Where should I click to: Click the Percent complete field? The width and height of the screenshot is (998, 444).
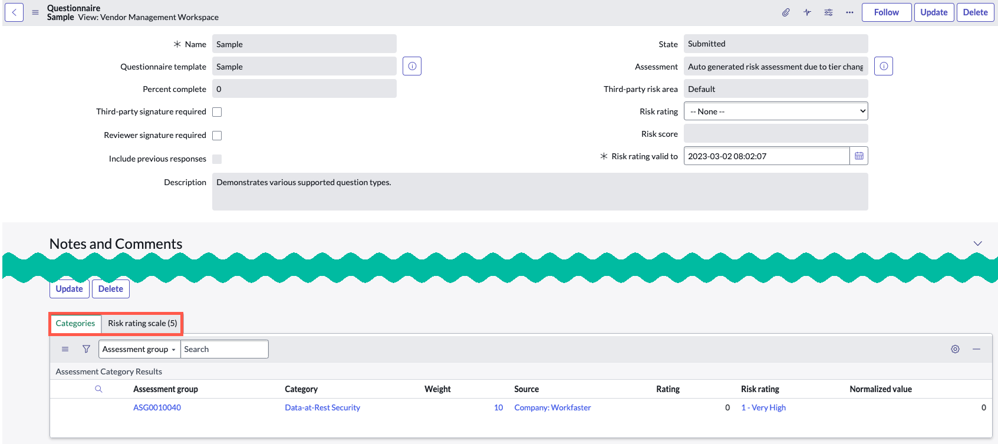click(x=304, y=88)
